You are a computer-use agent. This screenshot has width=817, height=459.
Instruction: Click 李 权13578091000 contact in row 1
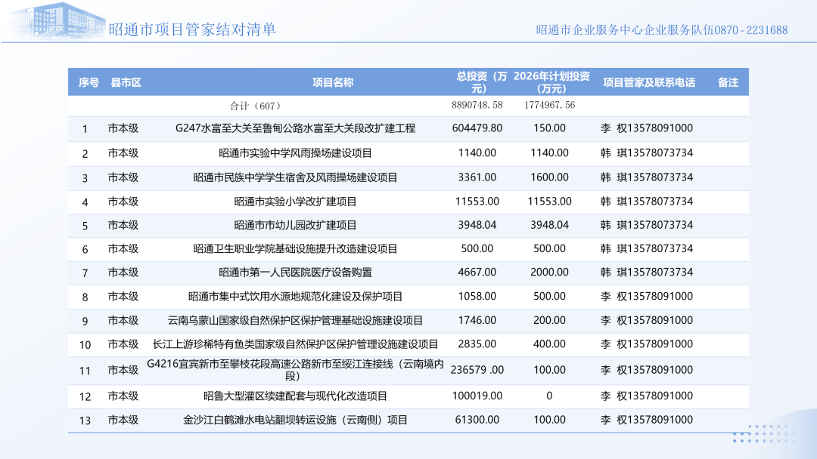click(x=647, y=128)
